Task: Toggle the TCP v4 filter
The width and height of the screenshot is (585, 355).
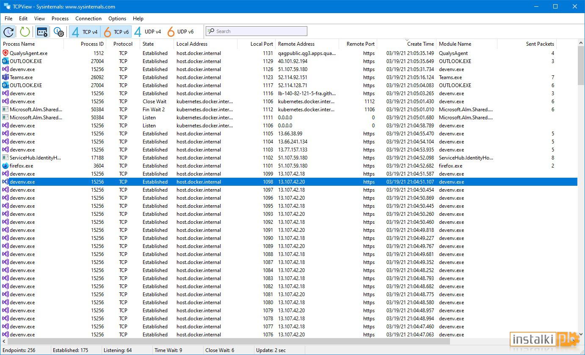Action: pos(85,32)
